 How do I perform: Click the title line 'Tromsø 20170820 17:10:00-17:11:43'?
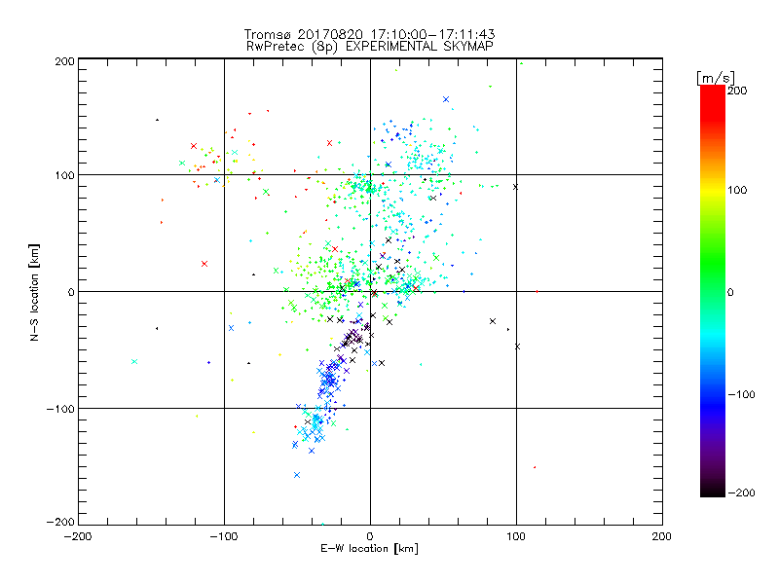369,34
